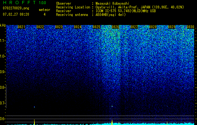
Task: Click the 0.8 kHz axis label
Action: (x=2, y=87)
